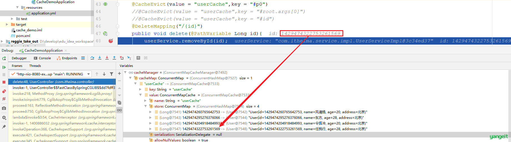
Task: Click the Step Out icon
Action: point(114,58)
